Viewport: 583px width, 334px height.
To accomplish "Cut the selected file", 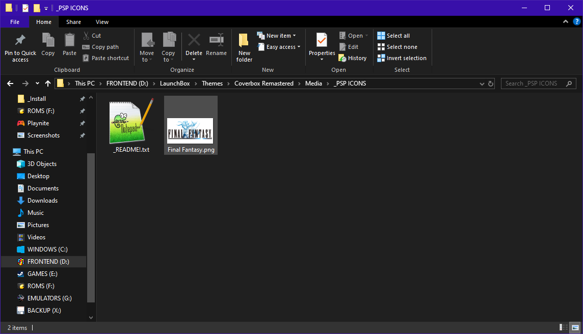I will tap(92, 36).
